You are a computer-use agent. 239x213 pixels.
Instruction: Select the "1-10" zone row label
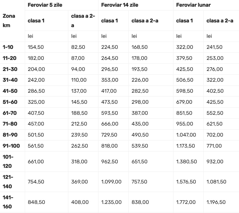click(9, 47)
